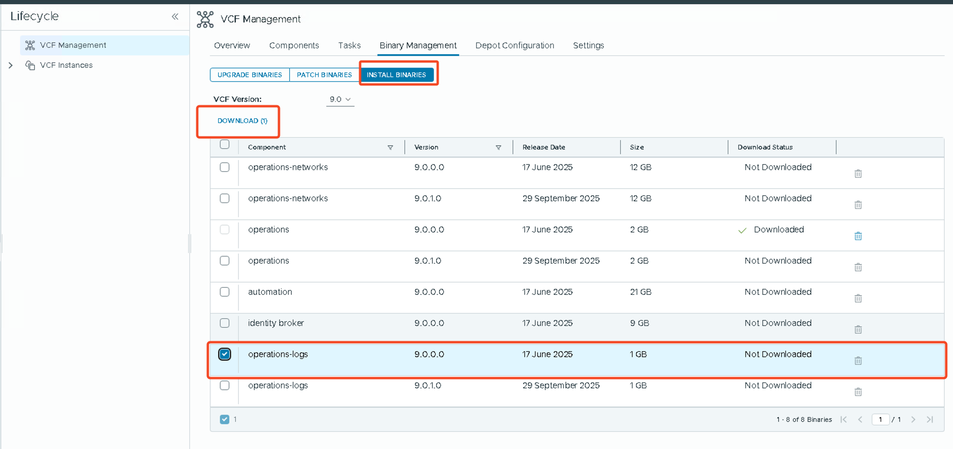Viewport: 953px width, 449px height.
Task: Open the Version column filter icon
Action: [x=499, y=148]
